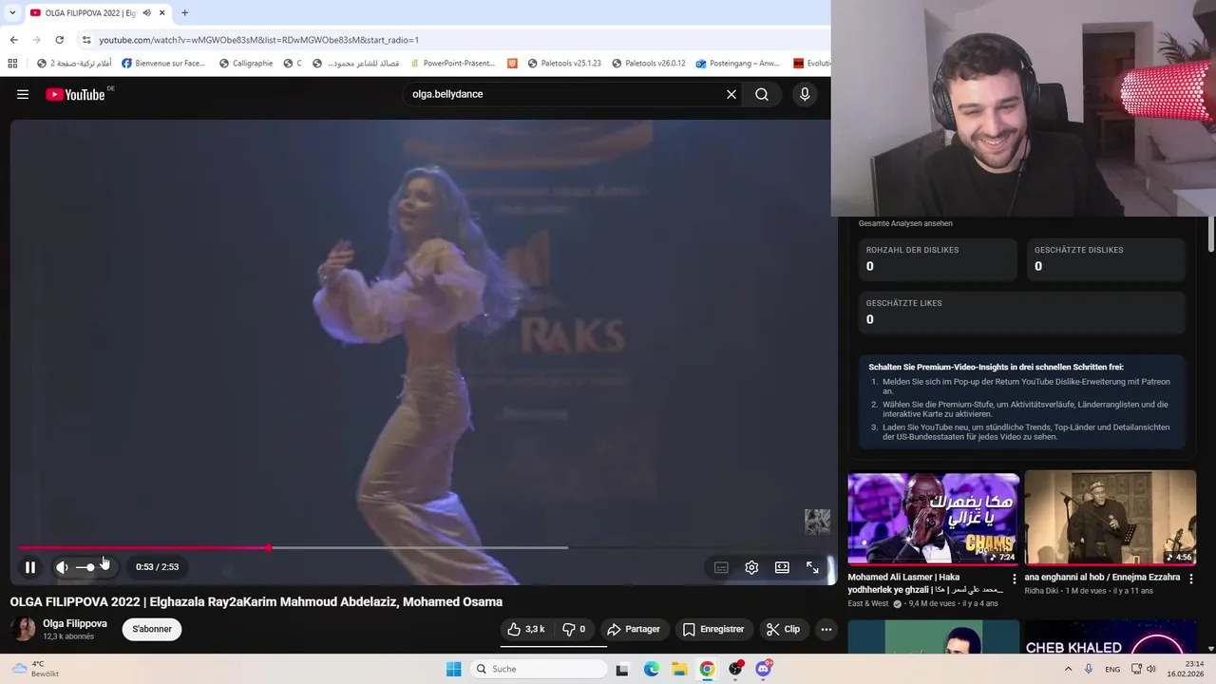
Task: Open the tab search dropdown arrow
Action: coord(12,12)
